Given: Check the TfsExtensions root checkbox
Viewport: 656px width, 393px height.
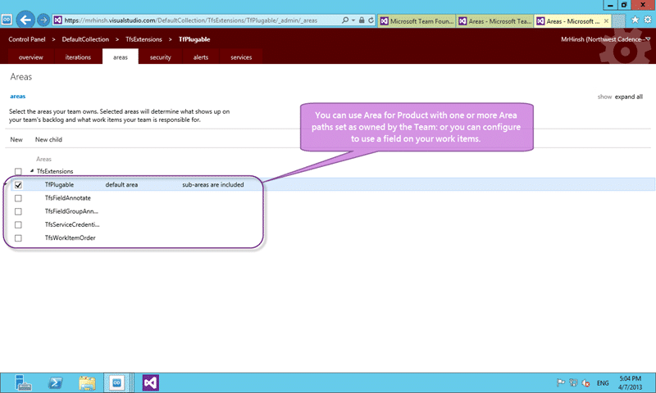Looking at the screenshot, I should 18,171.
